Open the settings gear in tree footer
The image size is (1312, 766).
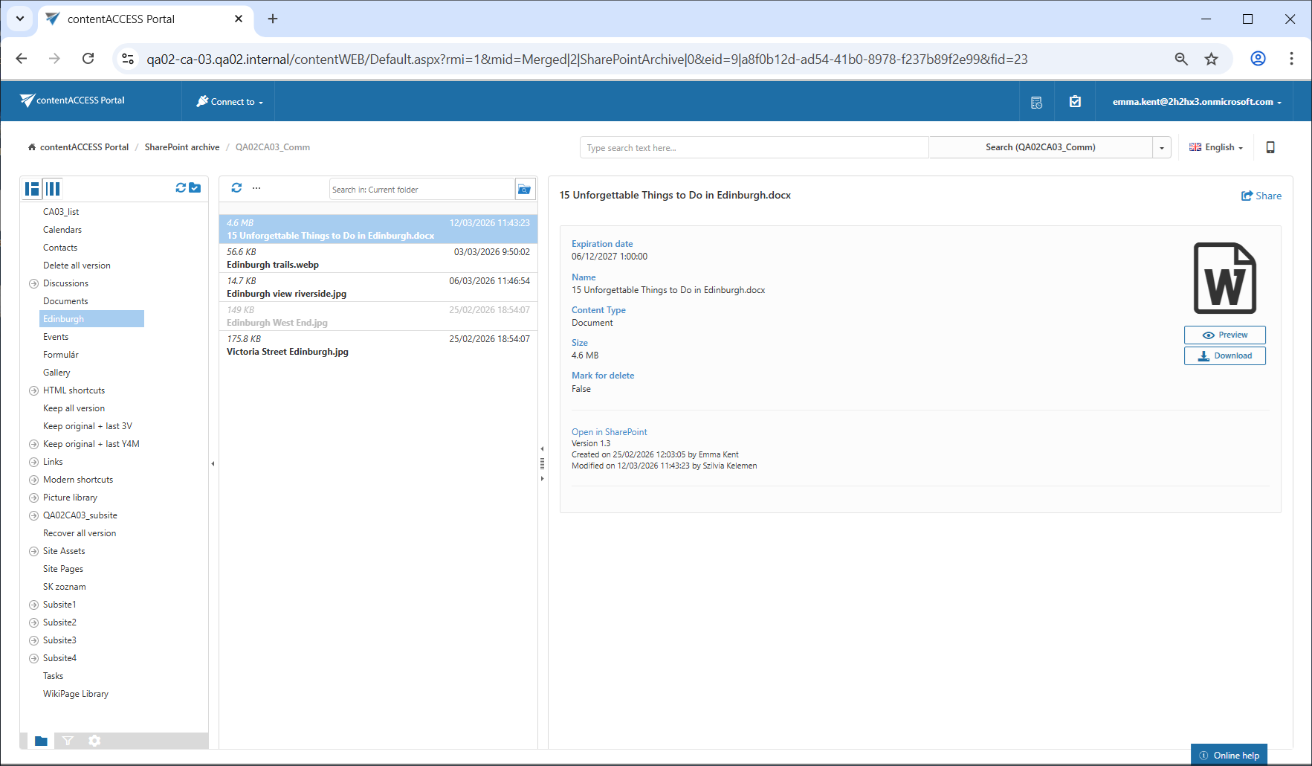click(94, 741)
